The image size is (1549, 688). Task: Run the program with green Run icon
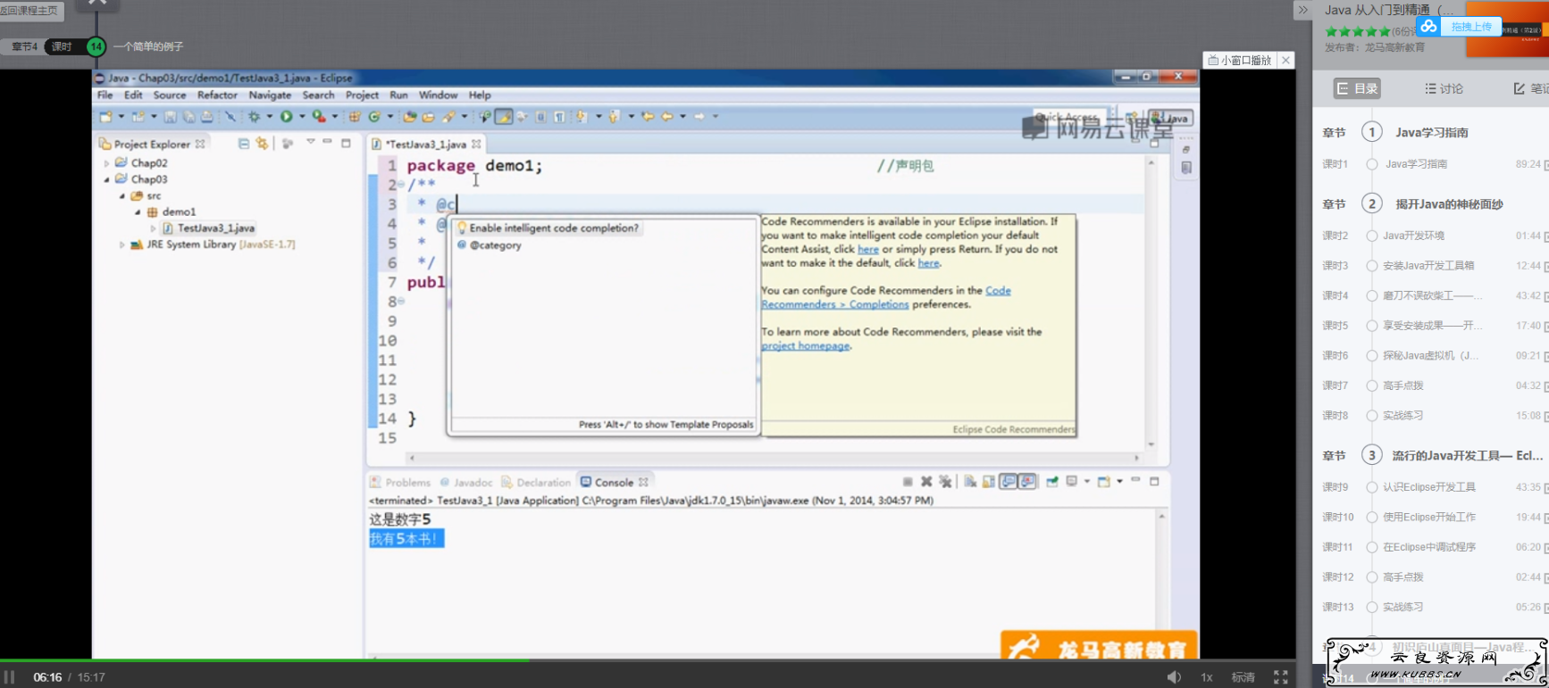(x=287, y=117)
